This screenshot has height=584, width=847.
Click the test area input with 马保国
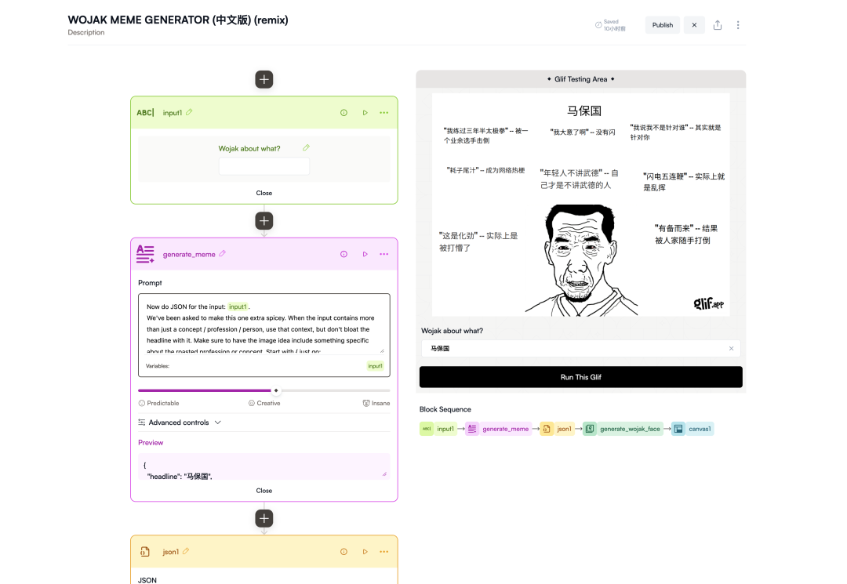pos(580,349)
